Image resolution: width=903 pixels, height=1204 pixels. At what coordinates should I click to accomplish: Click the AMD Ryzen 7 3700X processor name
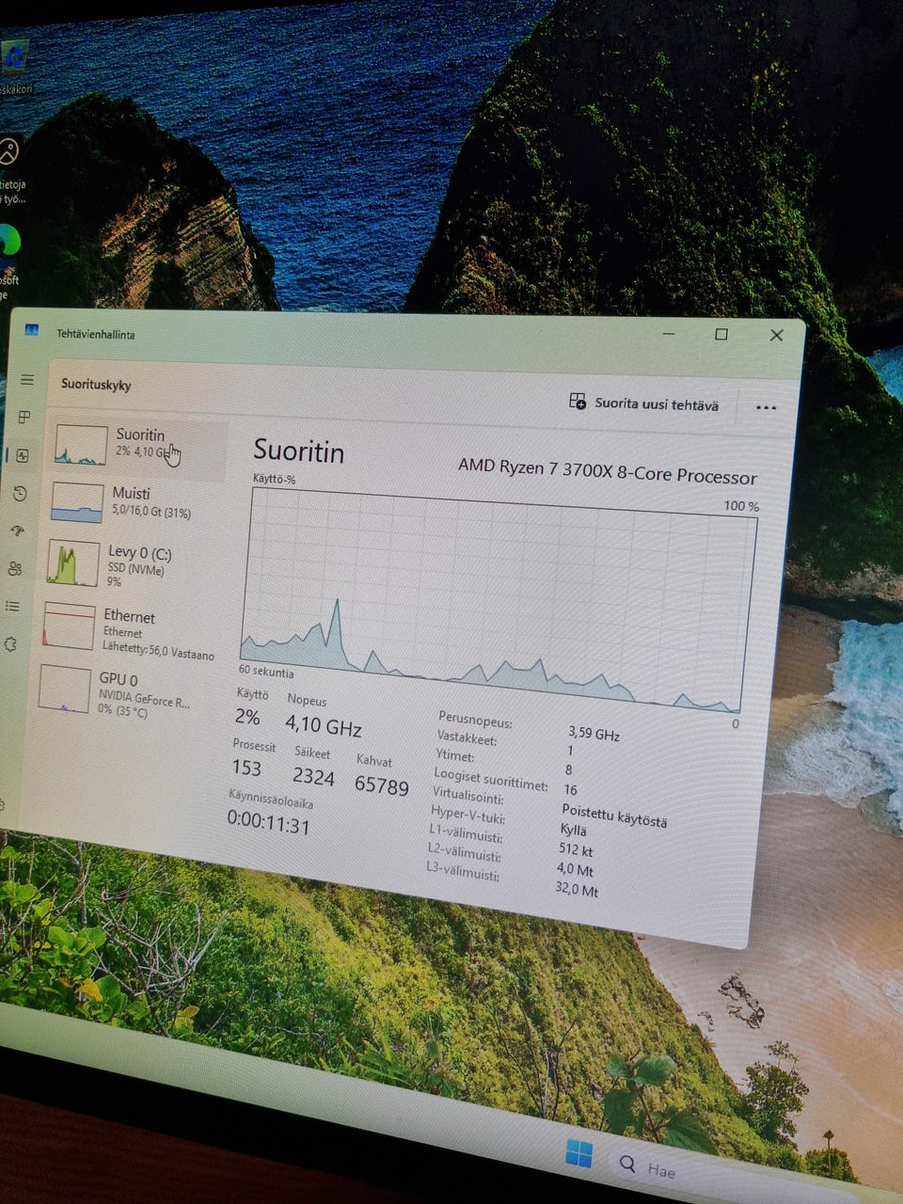[607, 471]
